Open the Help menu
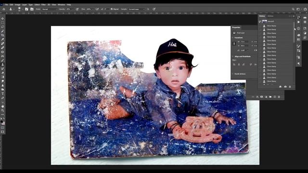Viewport: 308px width, 173px height. point(69,4)
